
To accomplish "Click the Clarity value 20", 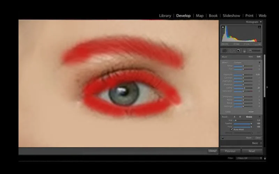I will click(x=258, y=88).
